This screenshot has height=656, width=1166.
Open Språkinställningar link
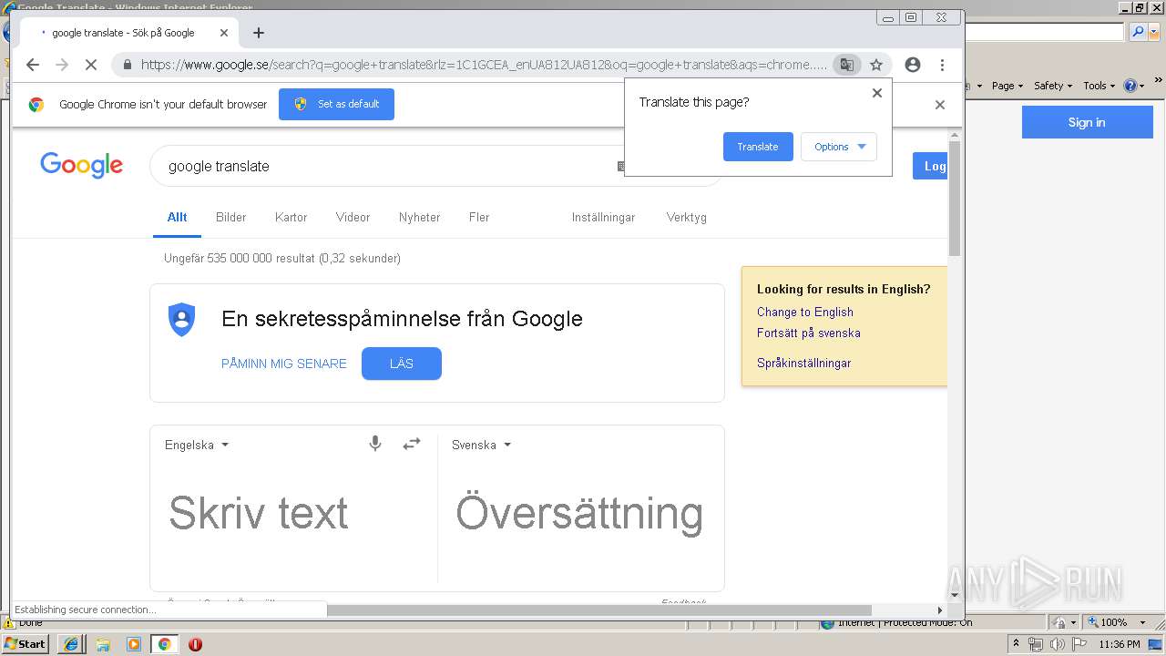coord(803,363)
